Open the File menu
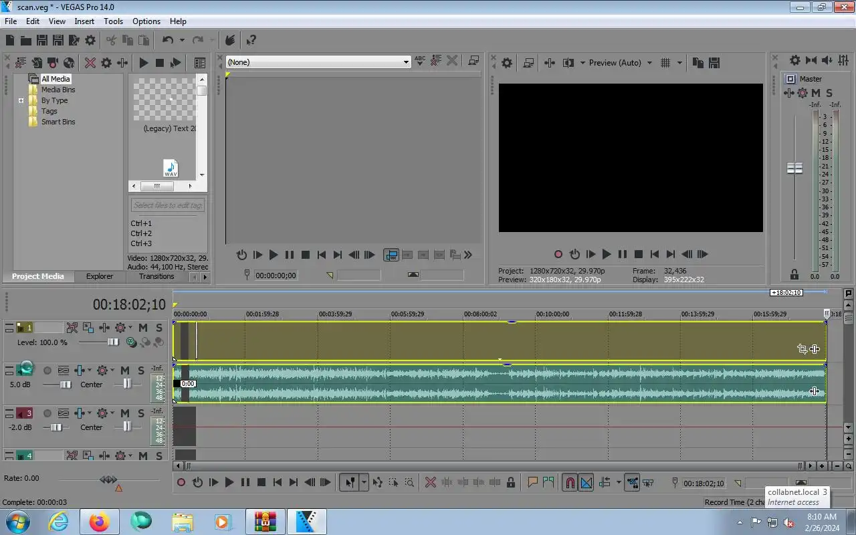 click(x=11, y=21)
